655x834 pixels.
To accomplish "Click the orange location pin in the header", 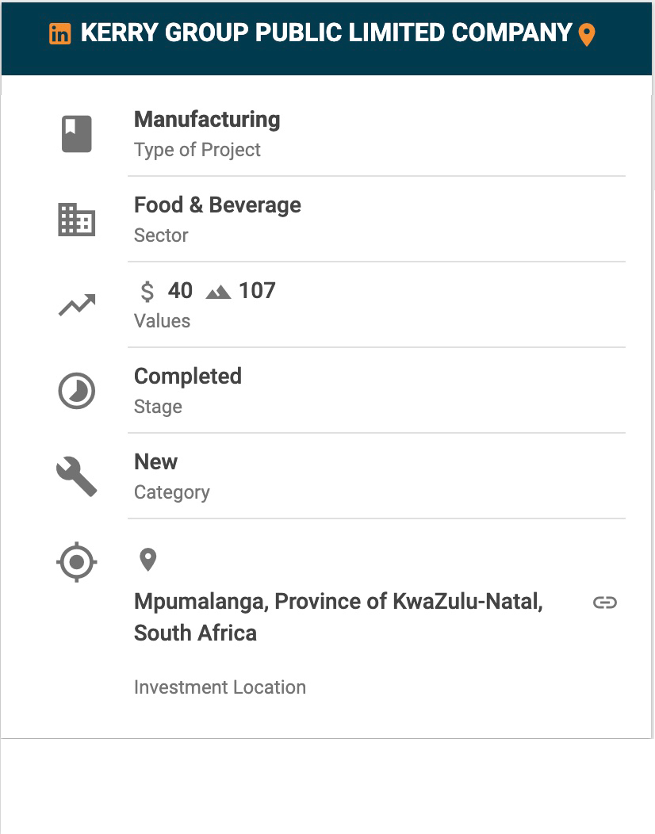I will tap(586, 35).
